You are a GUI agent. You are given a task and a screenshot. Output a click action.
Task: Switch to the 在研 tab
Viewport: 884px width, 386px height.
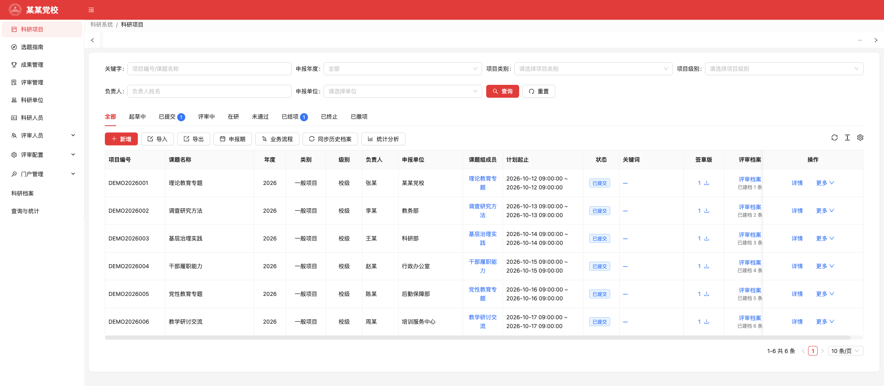coord(233,117)
